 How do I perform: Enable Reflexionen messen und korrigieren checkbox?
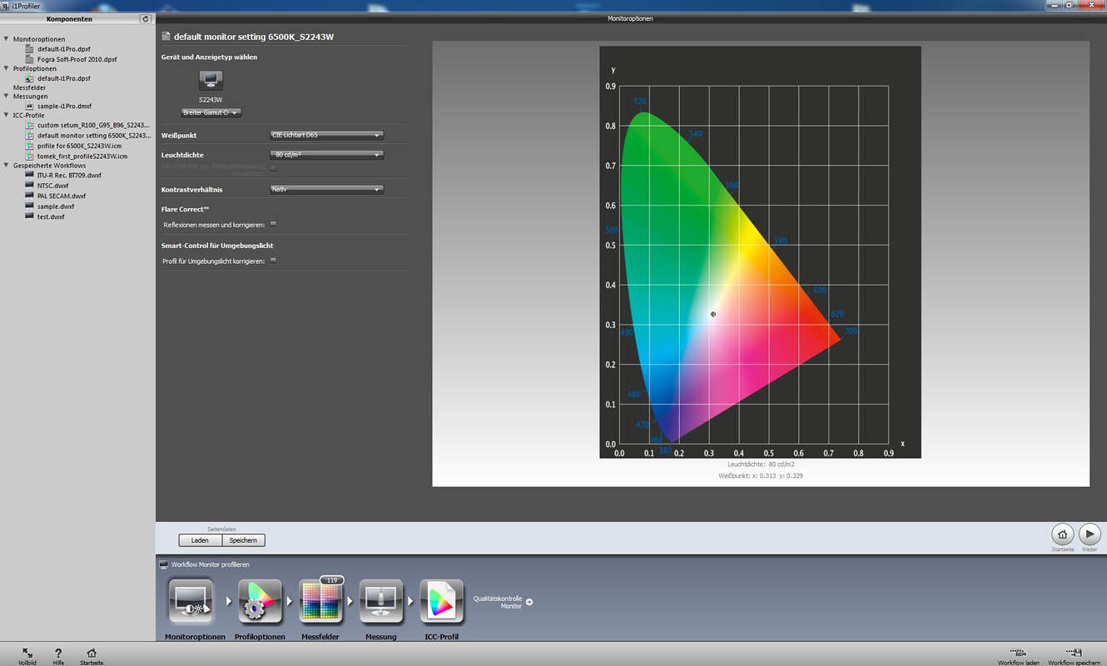pos(273,224)
